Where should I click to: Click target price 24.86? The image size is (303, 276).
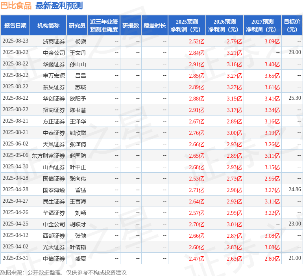click(x=295, y=189)
